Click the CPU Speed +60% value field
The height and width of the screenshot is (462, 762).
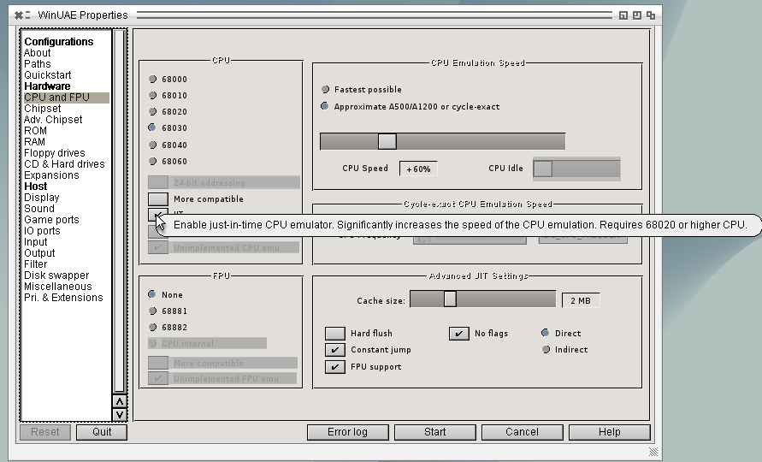coord(418,169)
